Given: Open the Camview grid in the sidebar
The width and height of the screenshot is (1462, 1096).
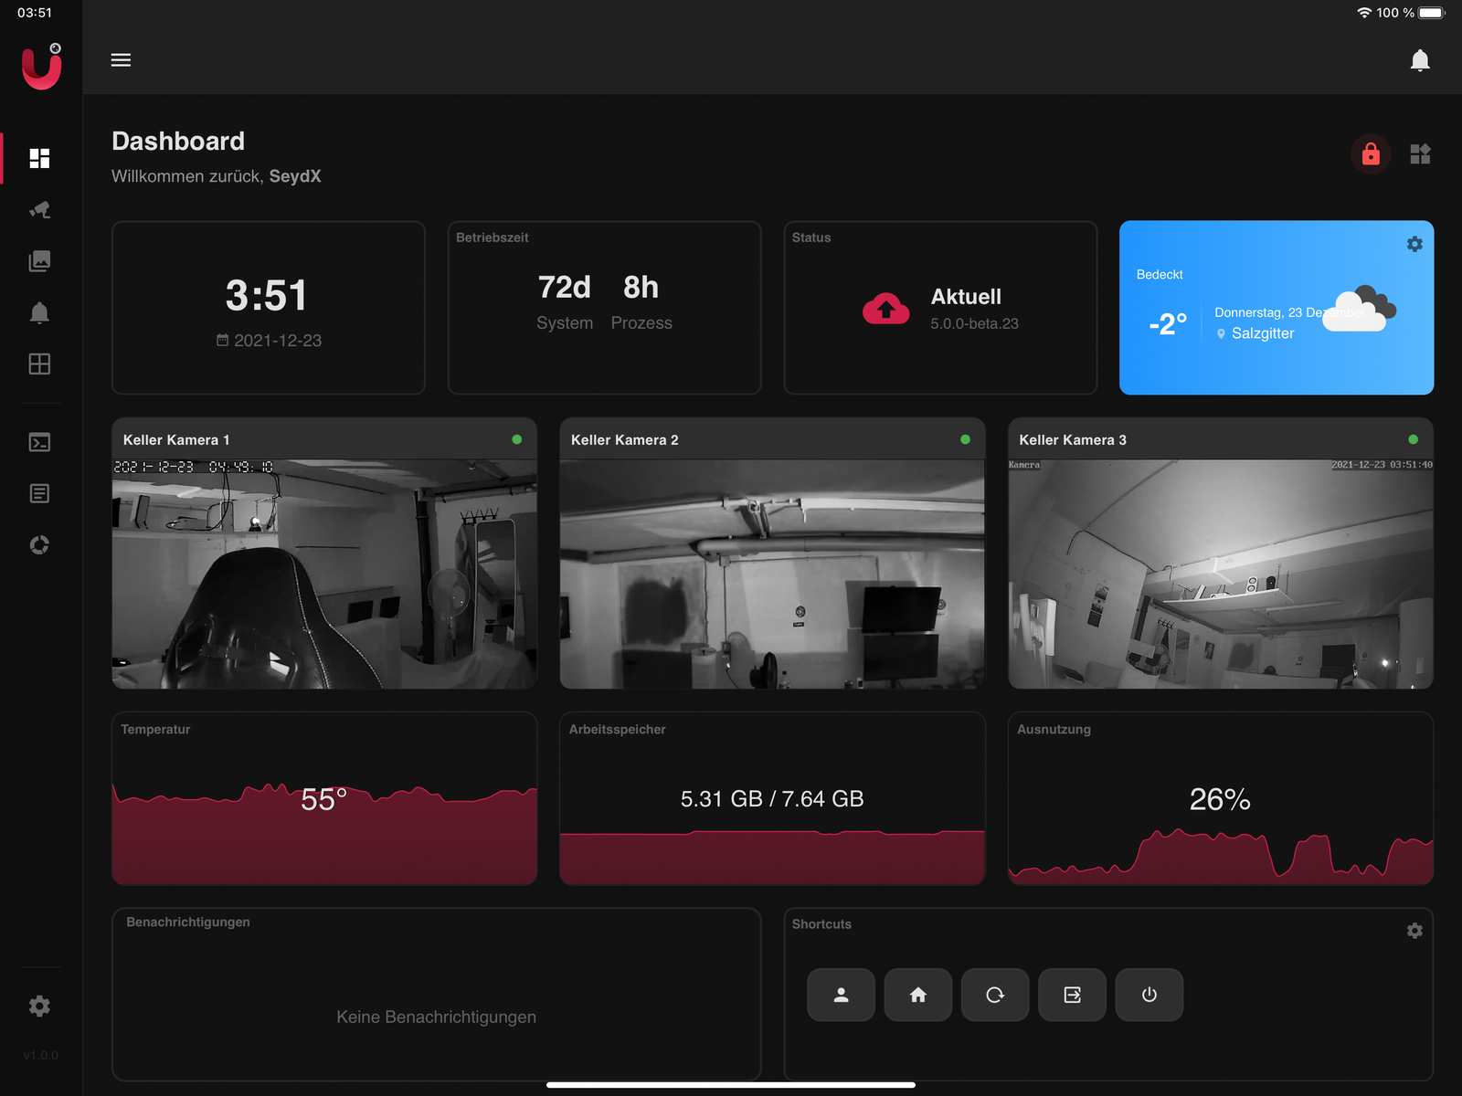Looking at the screenshot, I should point(39,364).
